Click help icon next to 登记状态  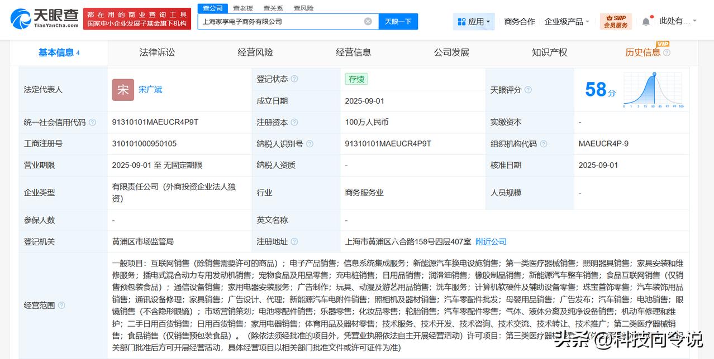[x=294, y=79]
